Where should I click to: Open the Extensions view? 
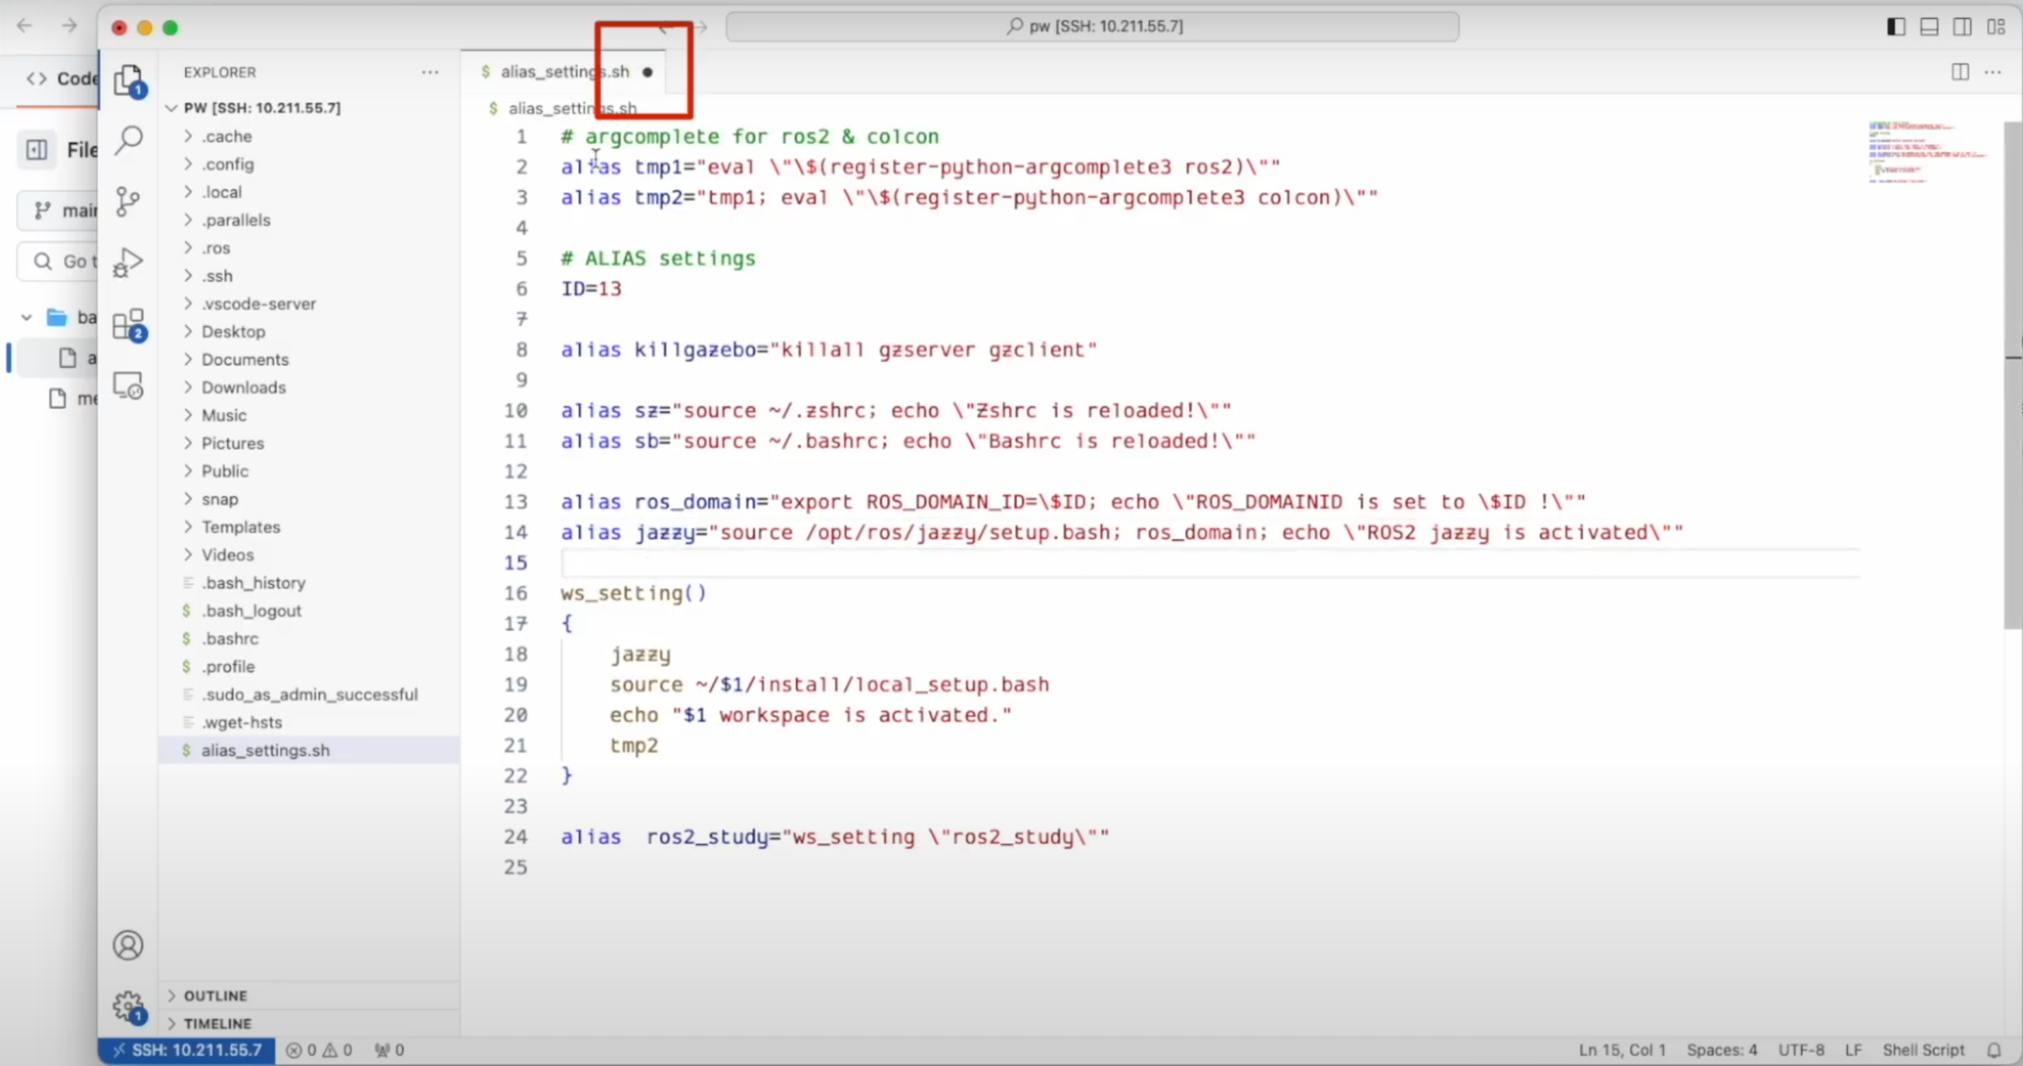[x=128, y=325]
